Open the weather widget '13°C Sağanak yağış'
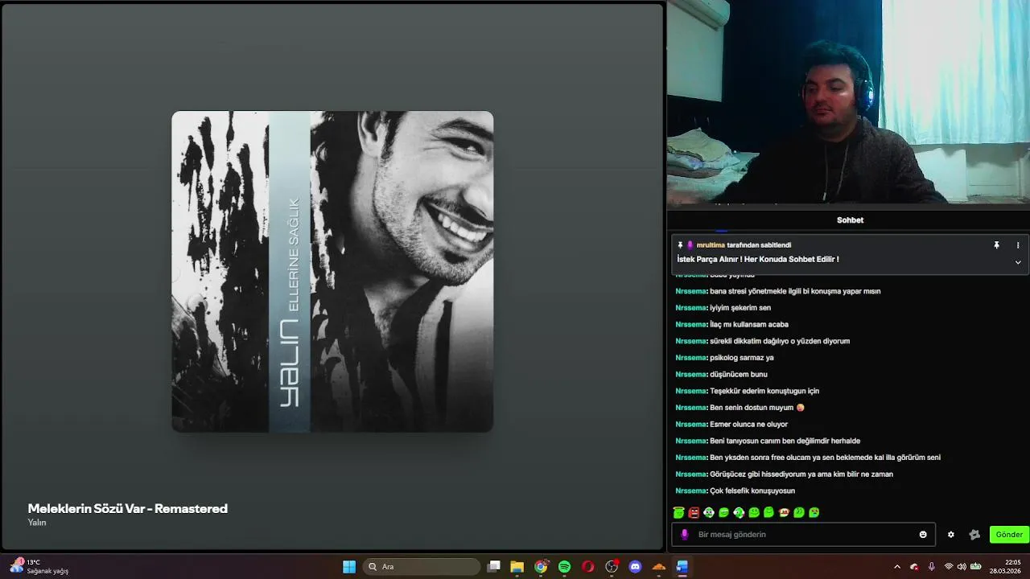This screenshot has height=579, width=1030. (40, 567)
